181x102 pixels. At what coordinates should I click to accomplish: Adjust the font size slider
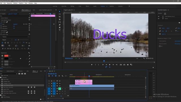(x=18, y=40)
